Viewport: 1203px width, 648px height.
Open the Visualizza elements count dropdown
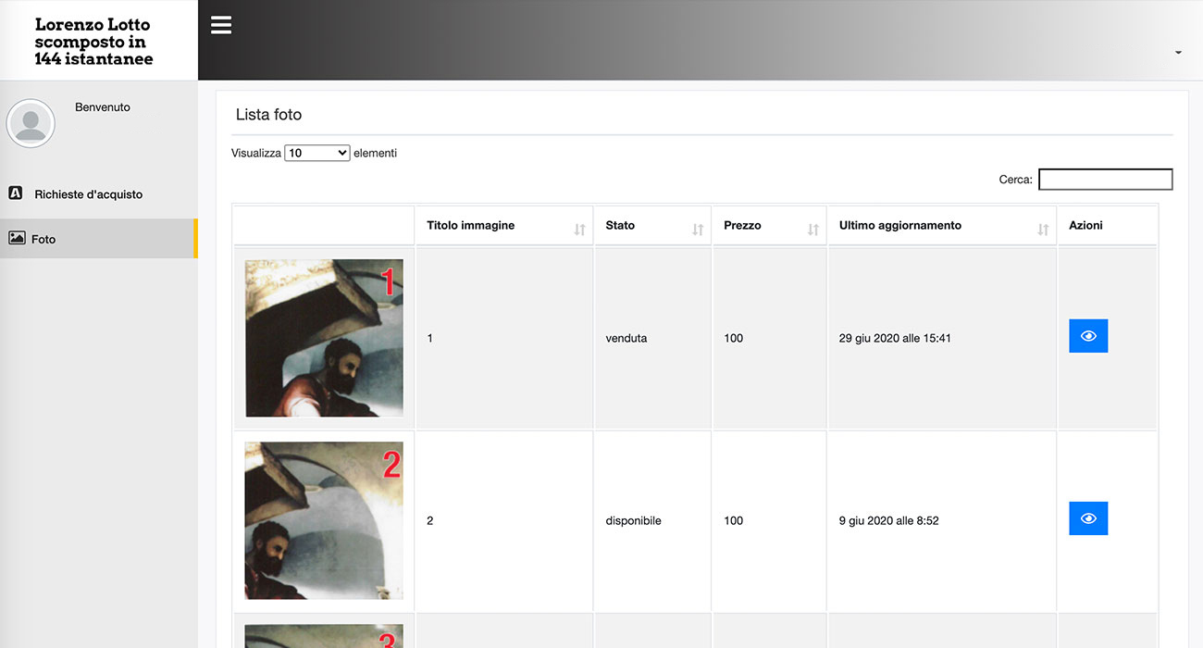tap(316, 153)
